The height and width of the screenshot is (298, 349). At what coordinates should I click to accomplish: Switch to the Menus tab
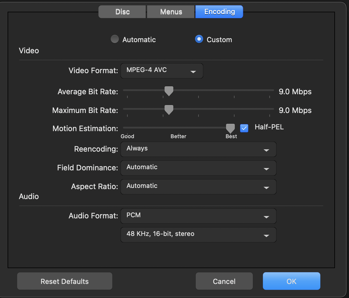click(x=170, y=12)
